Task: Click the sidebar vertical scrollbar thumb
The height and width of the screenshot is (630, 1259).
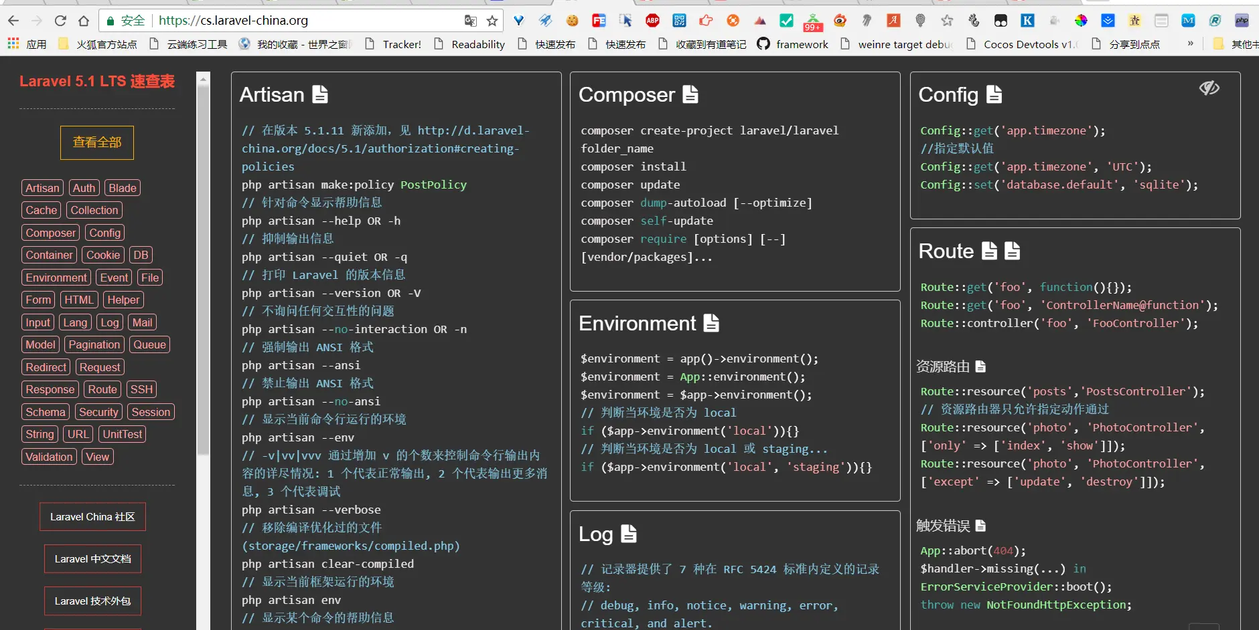Action: tap(203, 270)
